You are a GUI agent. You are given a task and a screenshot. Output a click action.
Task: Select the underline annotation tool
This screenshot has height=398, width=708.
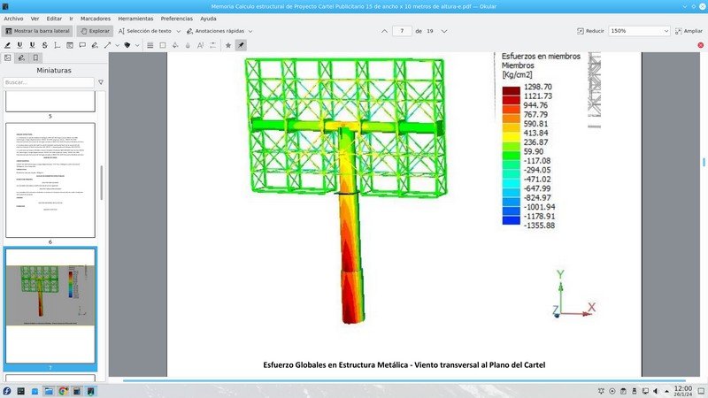coord(19,45)
